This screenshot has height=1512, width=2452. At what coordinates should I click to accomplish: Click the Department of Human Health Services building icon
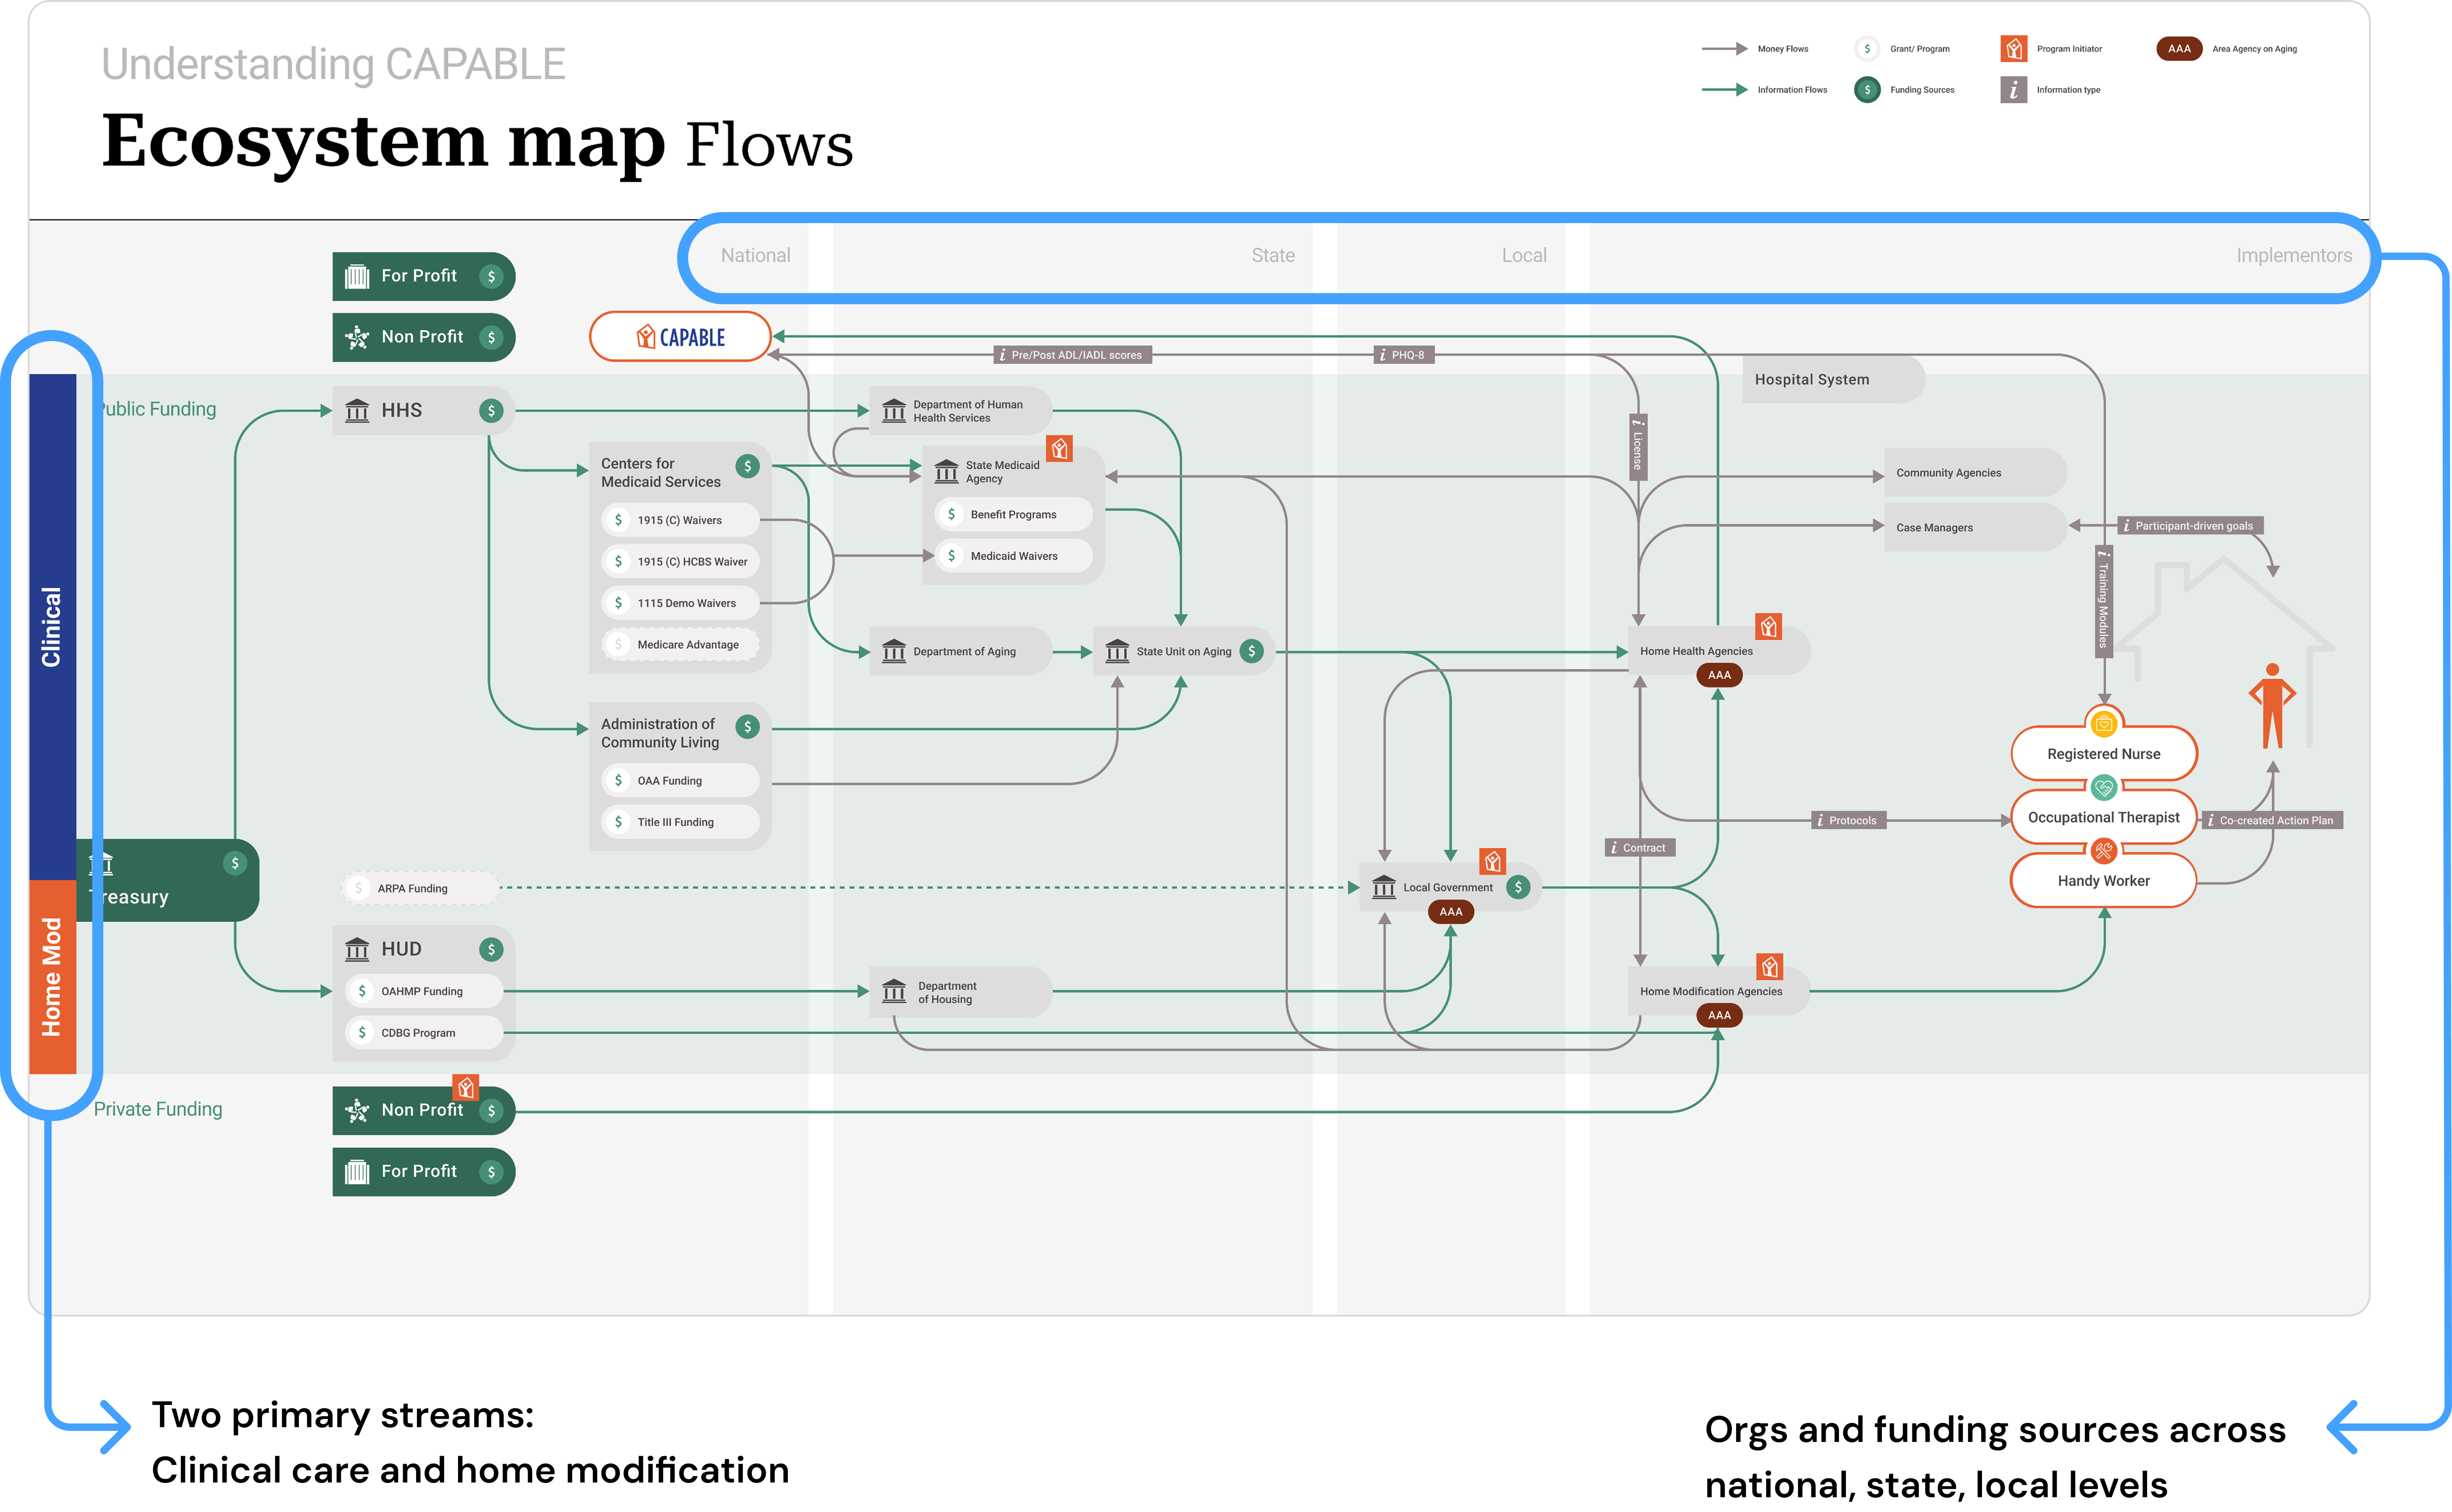pos(894,411)
